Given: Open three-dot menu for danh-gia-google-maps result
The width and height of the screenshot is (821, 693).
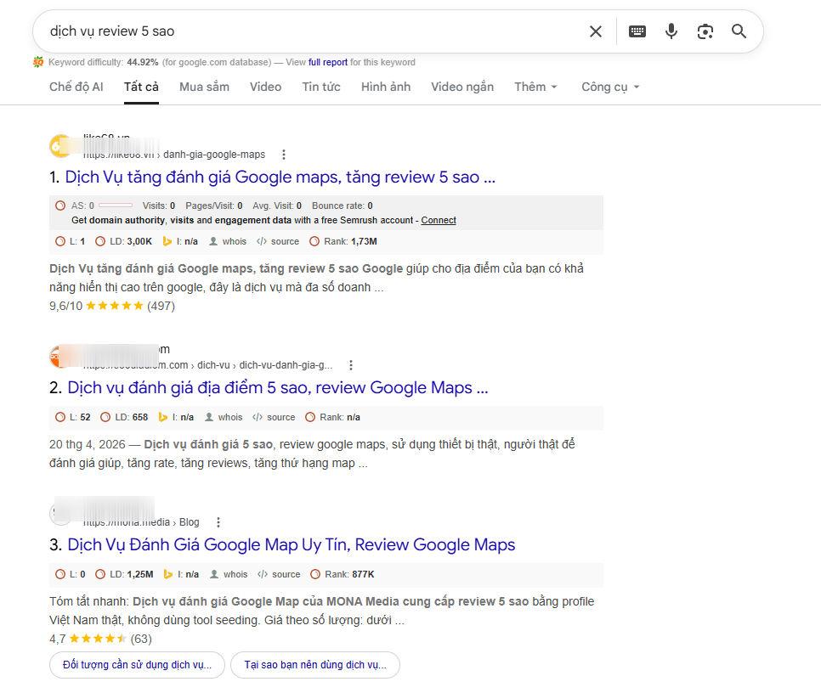Looking at the screenshot, I should tap(284, 155).
